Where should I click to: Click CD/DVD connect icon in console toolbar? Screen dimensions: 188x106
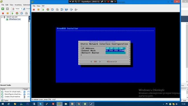(71, 10)
